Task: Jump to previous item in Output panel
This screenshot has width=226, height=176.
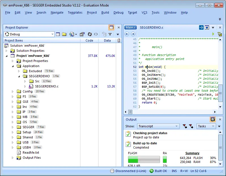Action: tap(185, 126)
